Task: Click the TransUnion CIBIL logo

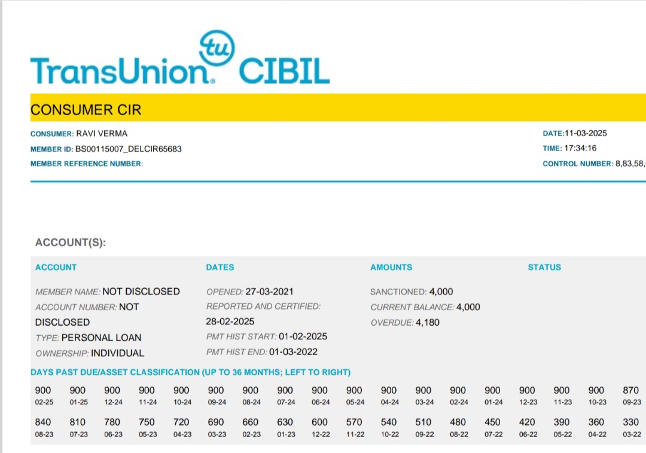Action: tap(180, 57)
